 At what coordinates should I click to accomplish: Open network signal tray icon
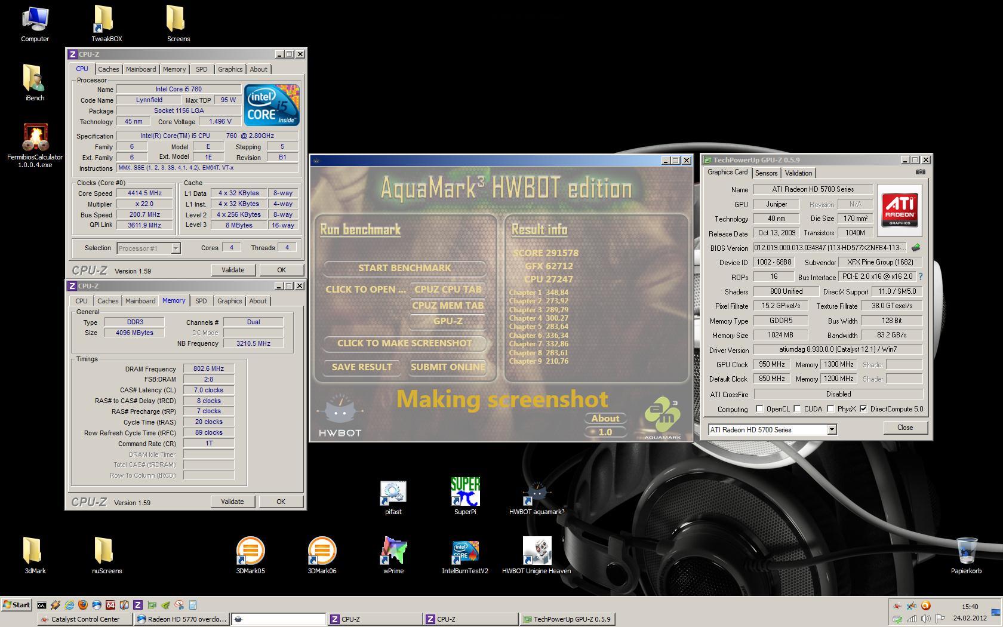click(912, 619)
